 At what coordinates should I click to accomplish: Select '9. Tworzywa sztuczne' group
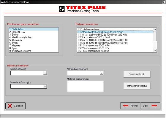coord(34,51)
